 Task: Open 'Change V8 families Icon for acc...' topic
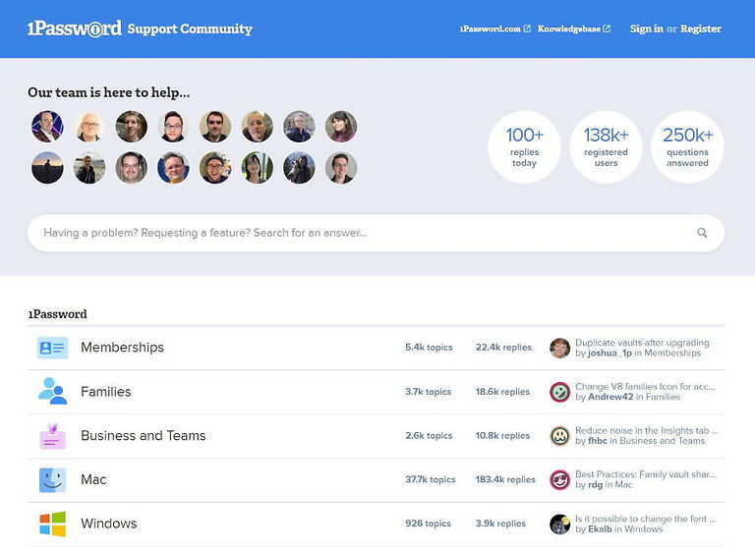point(645,386)
